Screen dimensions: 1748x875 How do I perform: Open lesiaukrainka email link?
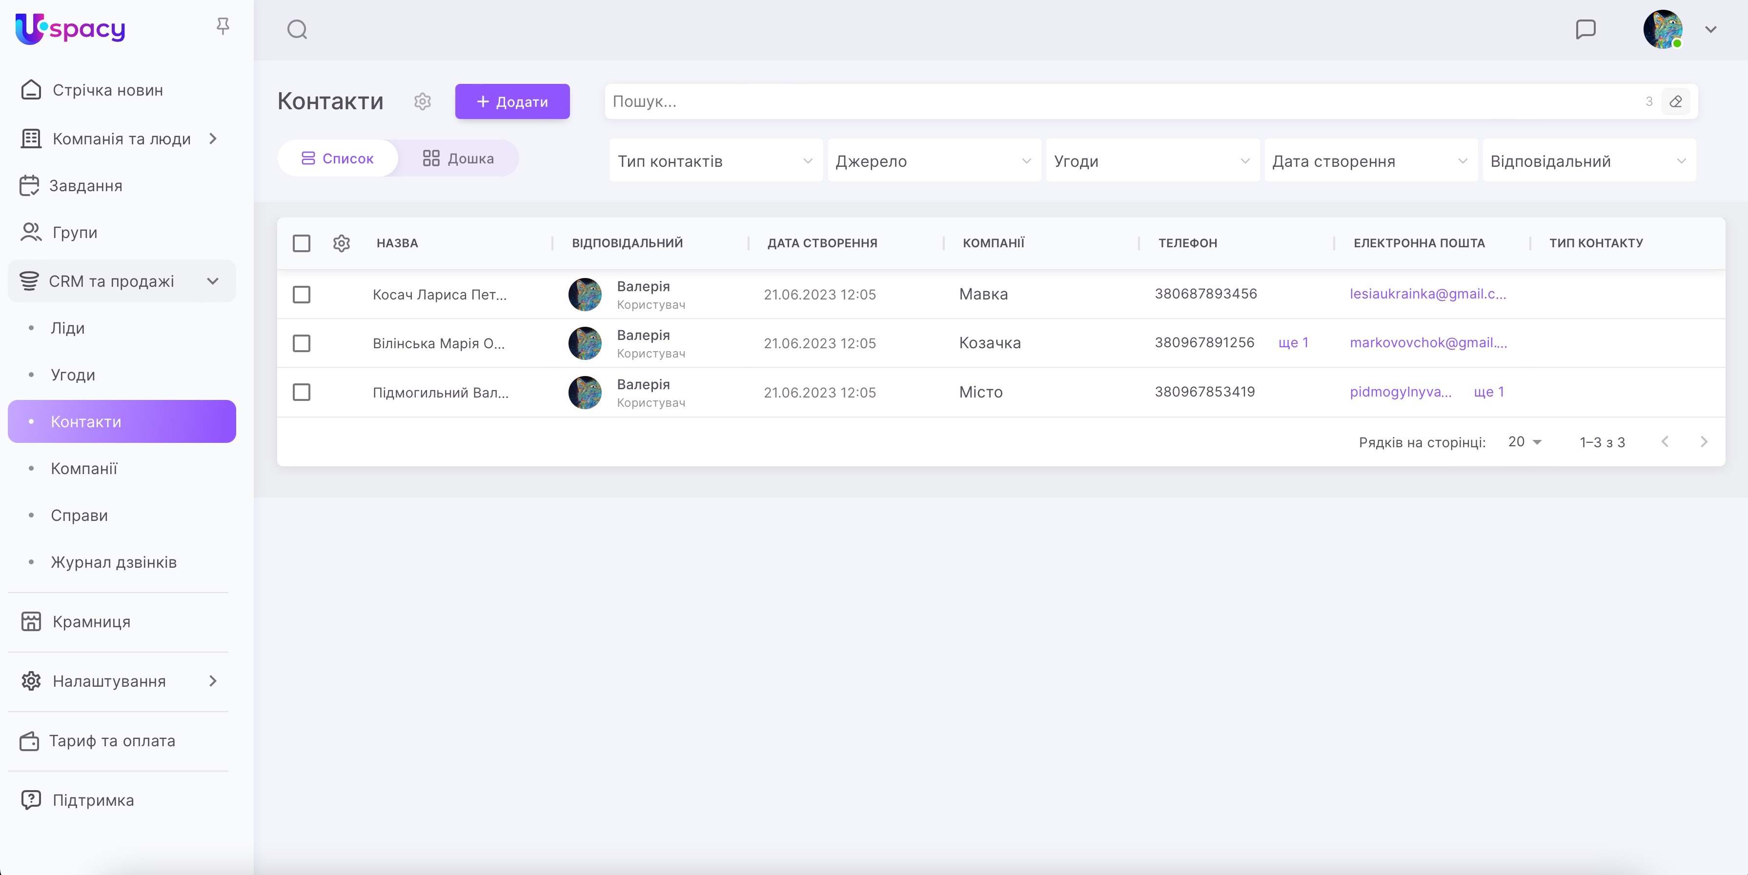(1427, 294)
